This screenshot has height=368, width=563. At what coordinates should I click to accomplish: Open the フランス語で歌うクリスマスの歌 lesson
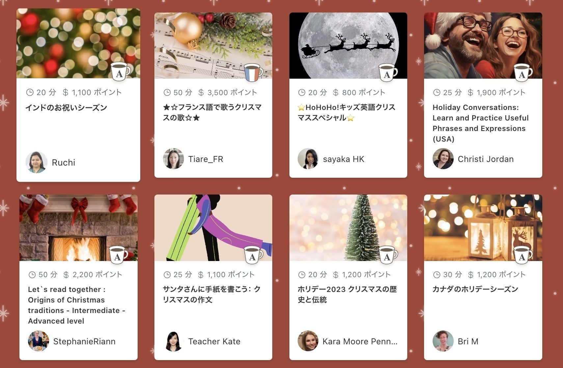point(212,113)
